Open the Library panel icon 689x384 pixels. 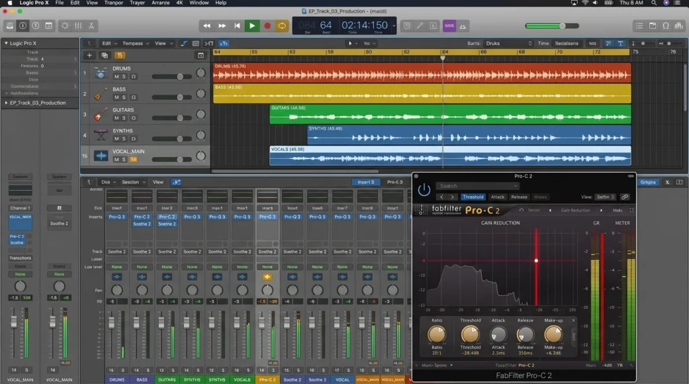coord(9,26)
